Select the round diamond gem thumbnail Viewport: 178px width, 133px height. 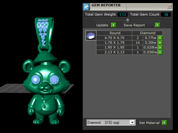(91, 35)
